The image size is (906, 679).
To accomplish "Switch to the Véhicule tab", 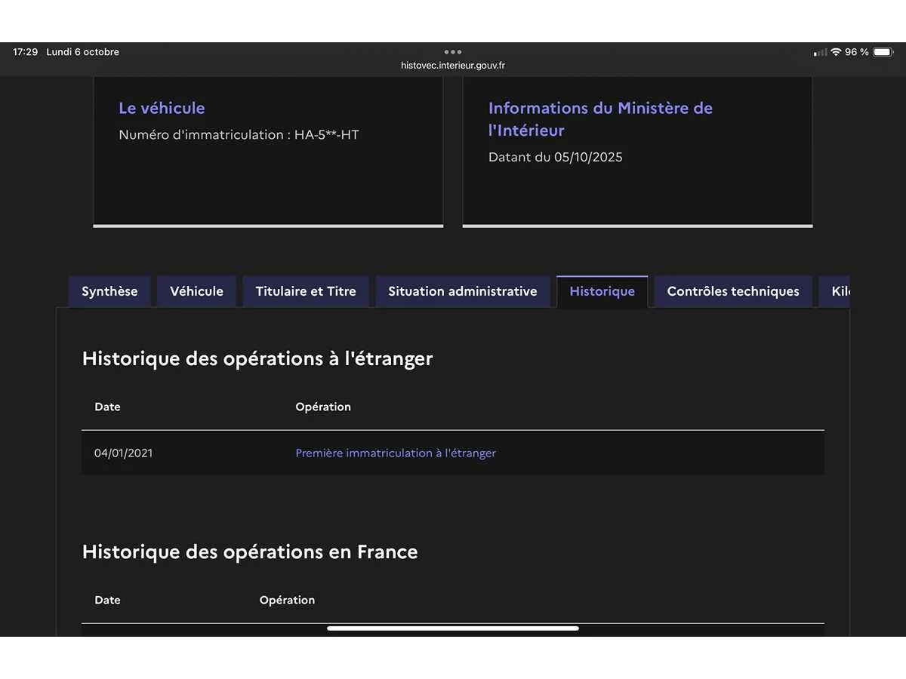I will (x=196, y=291).
